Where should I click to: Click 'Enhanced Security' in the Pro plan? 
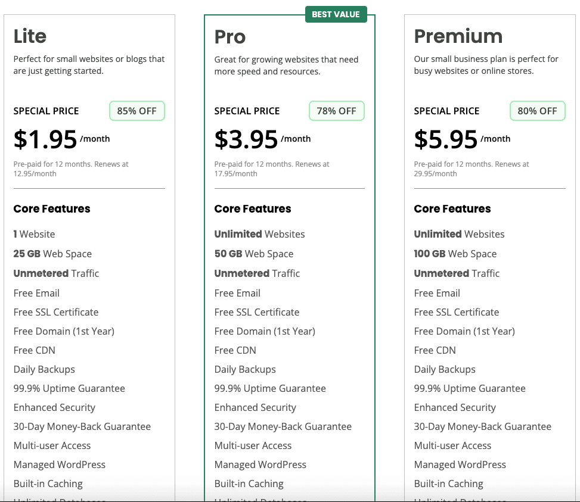tap(255, 407)
